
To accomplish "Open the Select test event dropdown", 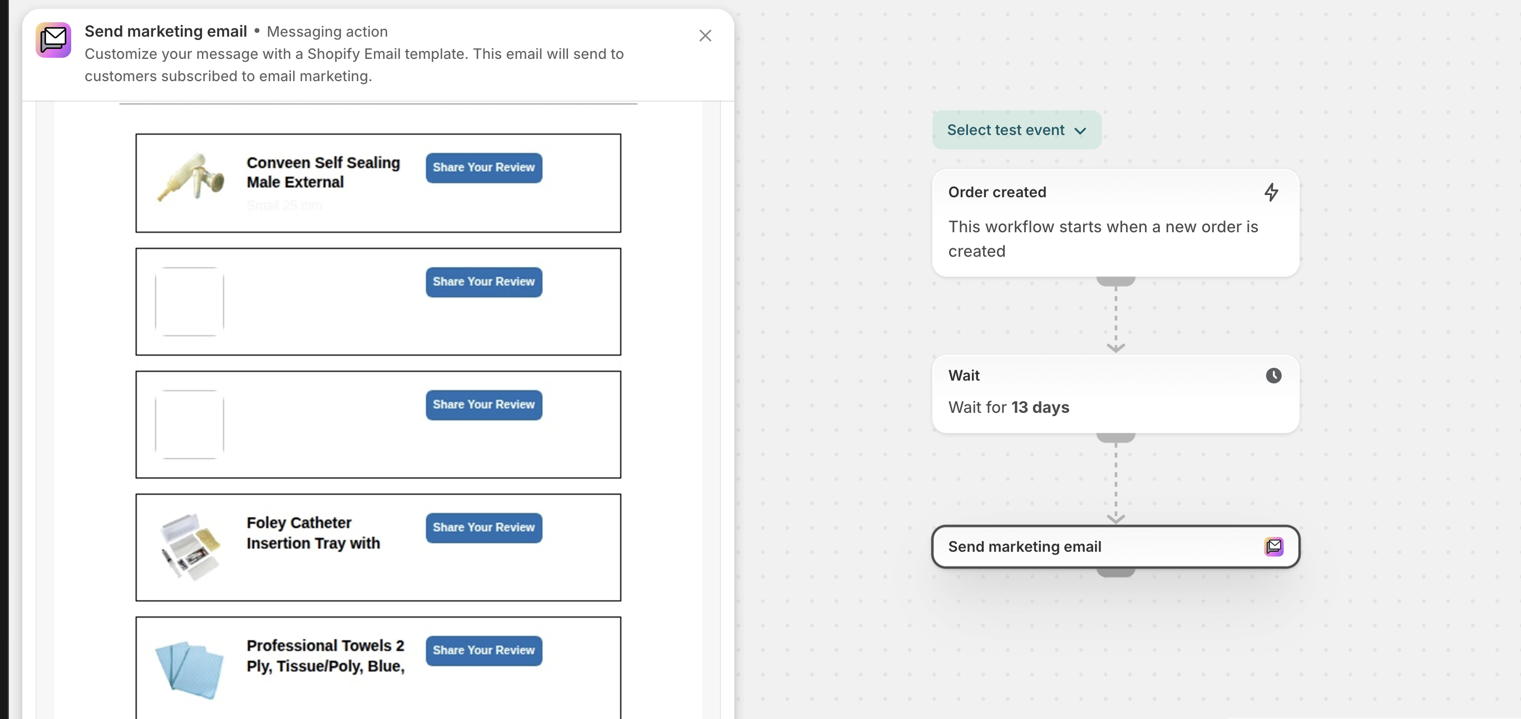I will (1015, 130).
